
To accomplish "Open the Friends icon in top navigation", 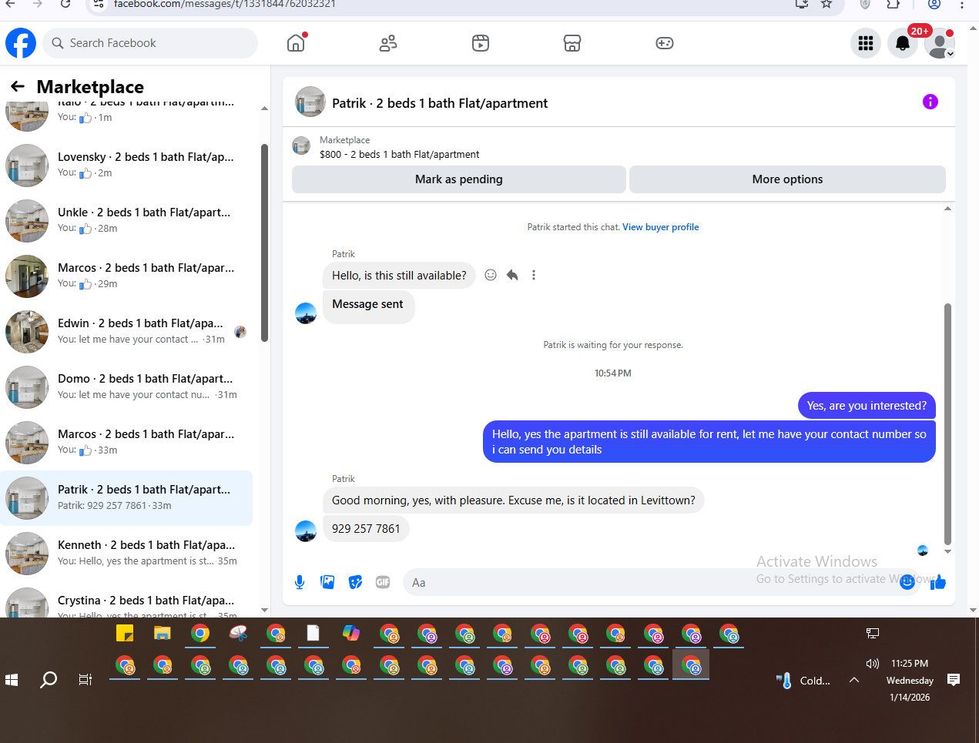I will (x=388, y=43).
